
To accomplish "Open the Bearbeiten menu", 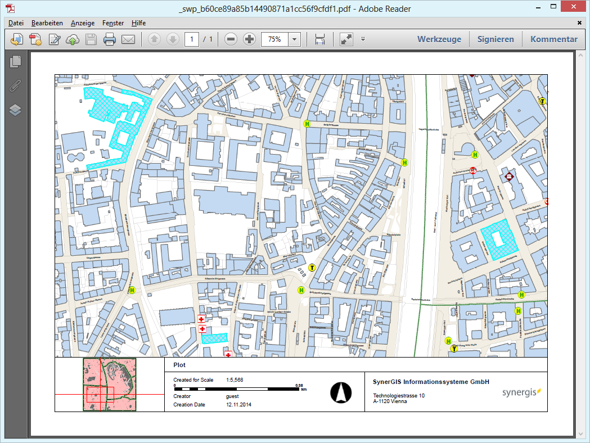I will (x=47, y=23).
